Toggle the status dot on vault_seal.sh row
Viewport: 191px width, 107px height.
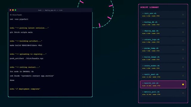click(183, 76)
